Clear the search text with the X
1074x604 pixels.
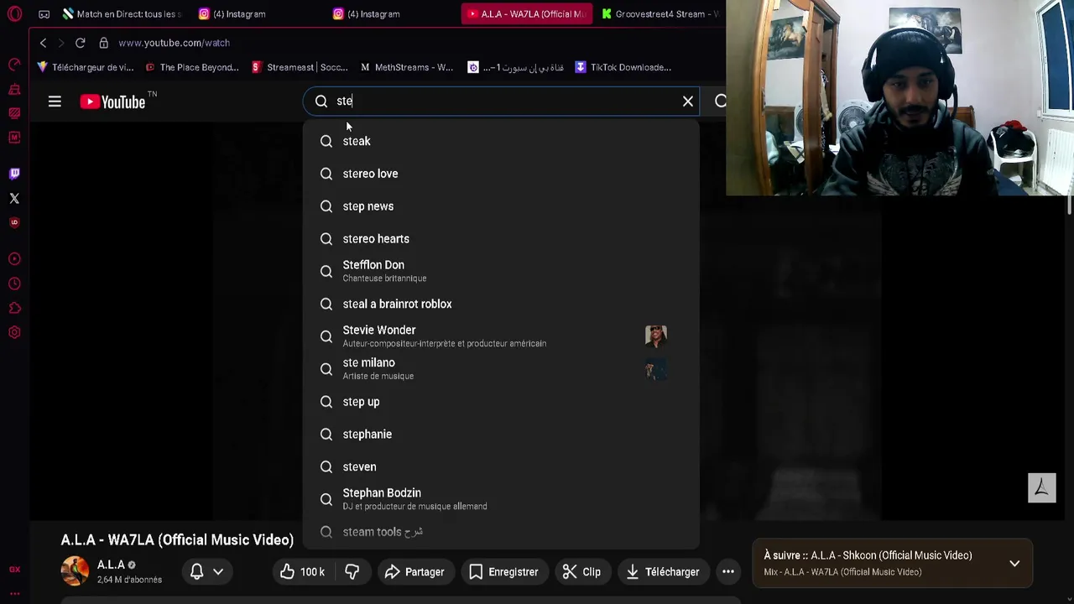click(x=688, y=102)
